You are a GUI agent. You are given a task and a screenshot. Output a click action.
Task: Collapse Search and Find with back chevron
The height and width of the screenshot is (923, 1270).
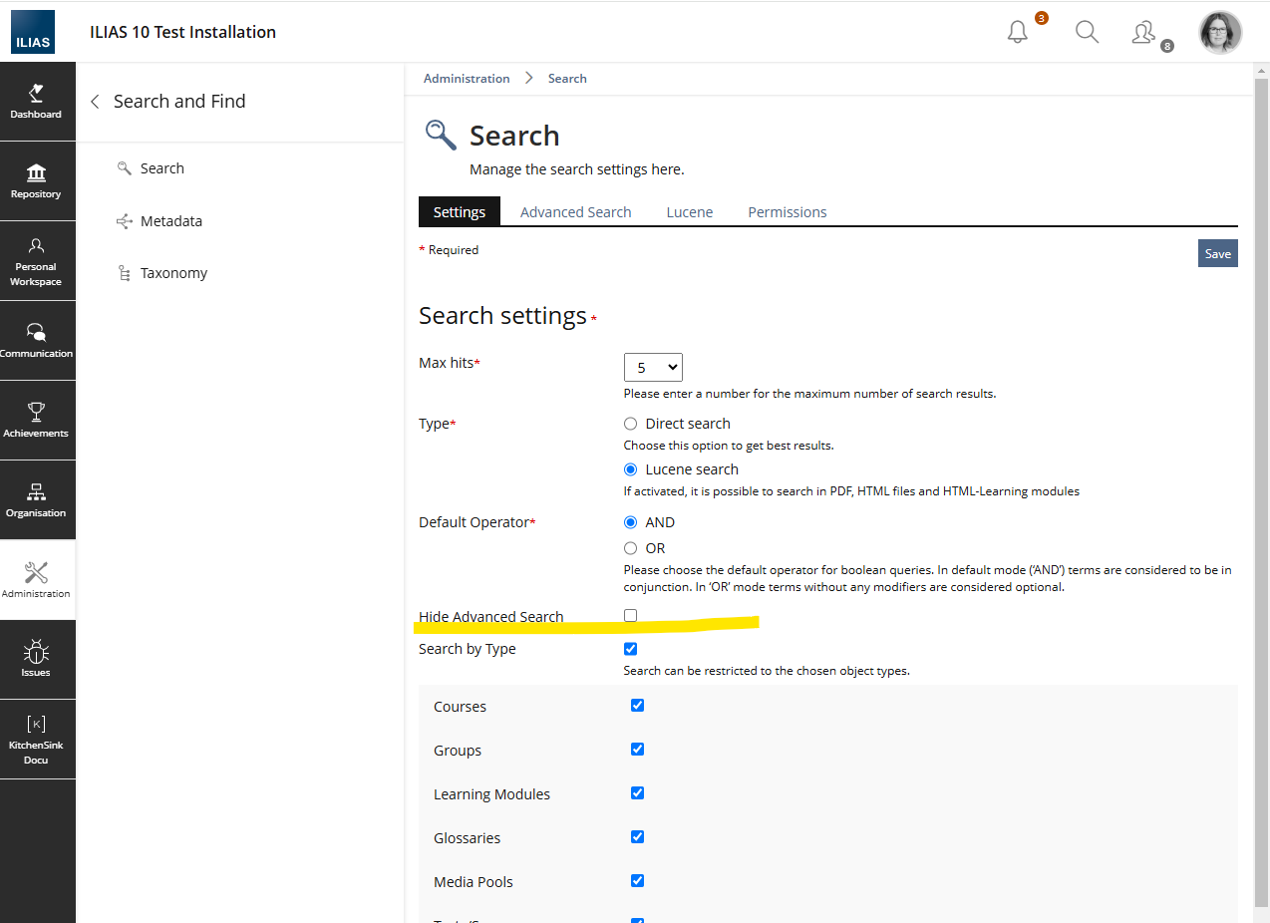95,102
